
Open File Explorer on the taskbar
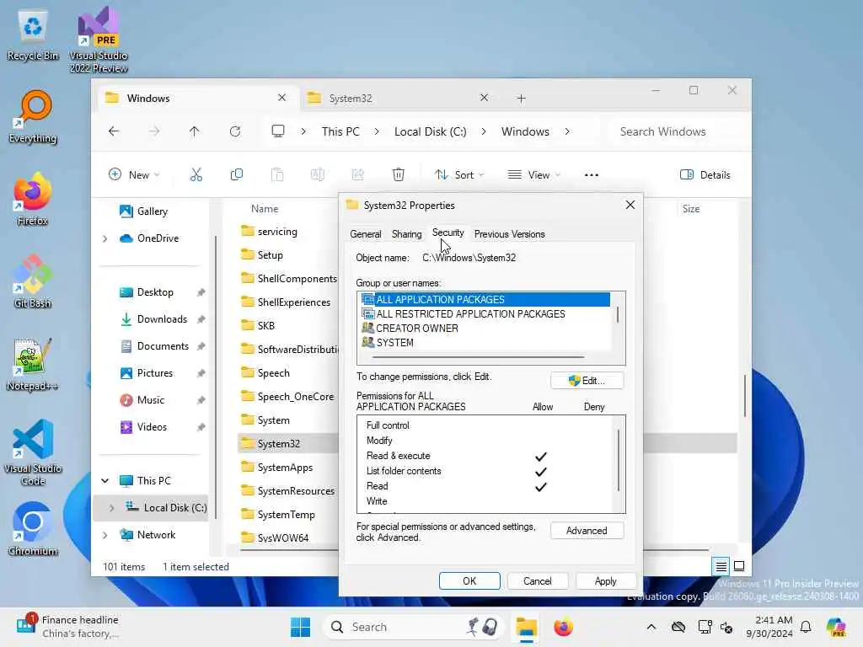tap(526, 627)
